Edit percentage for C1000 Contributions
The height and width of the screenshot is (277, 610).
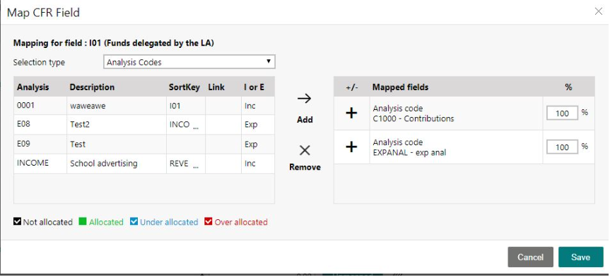[562, 113]
